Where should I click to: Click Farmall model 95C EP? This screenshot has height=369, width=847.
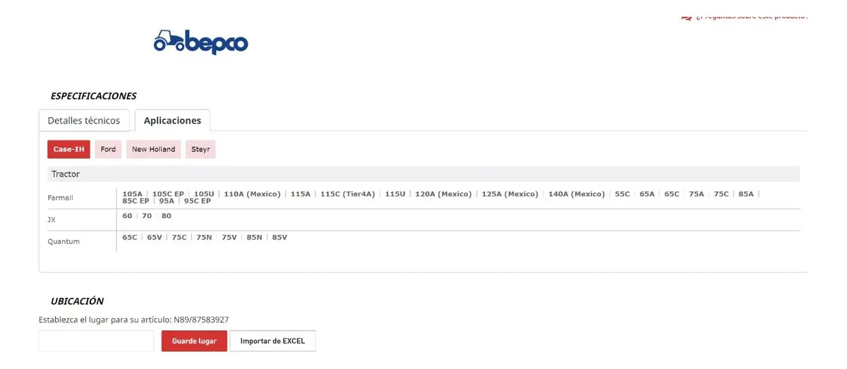click(198, 201)
